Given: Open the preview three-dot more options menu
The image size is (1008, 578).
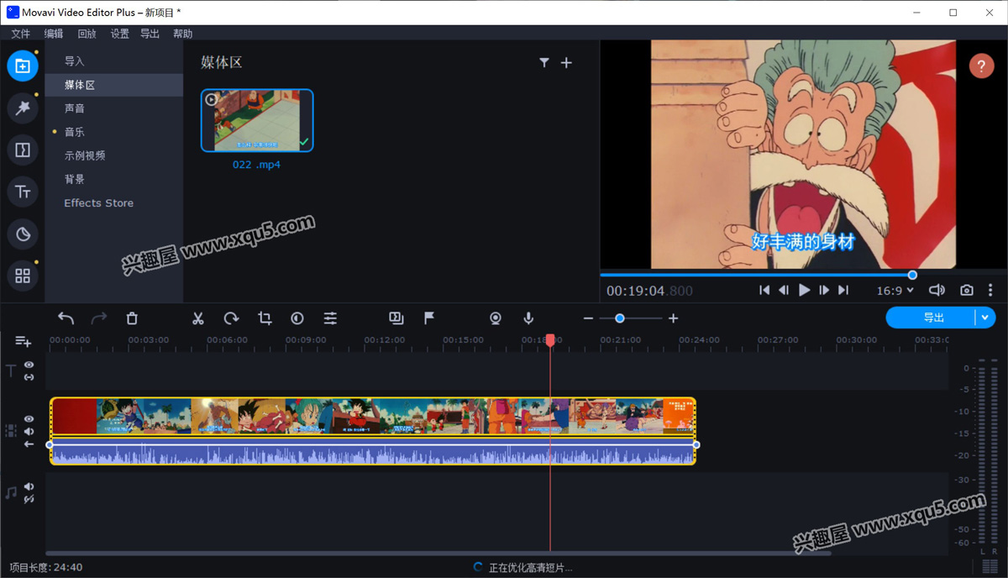Looking at the screenshot, I should pyautogui.click(x=990, y=290).
